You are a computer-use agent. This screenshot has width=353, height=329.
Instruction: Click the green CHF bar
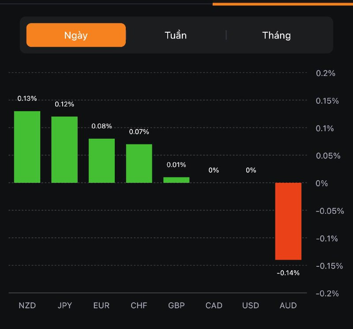tap(139, 163)
